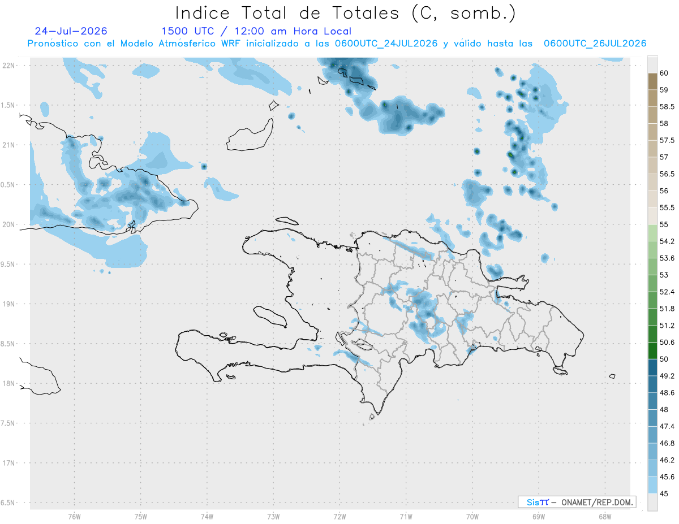The width and height of the screenshot is (679, 524).
Task: Click the '73W' longitude label
Action: coord(273,516)
